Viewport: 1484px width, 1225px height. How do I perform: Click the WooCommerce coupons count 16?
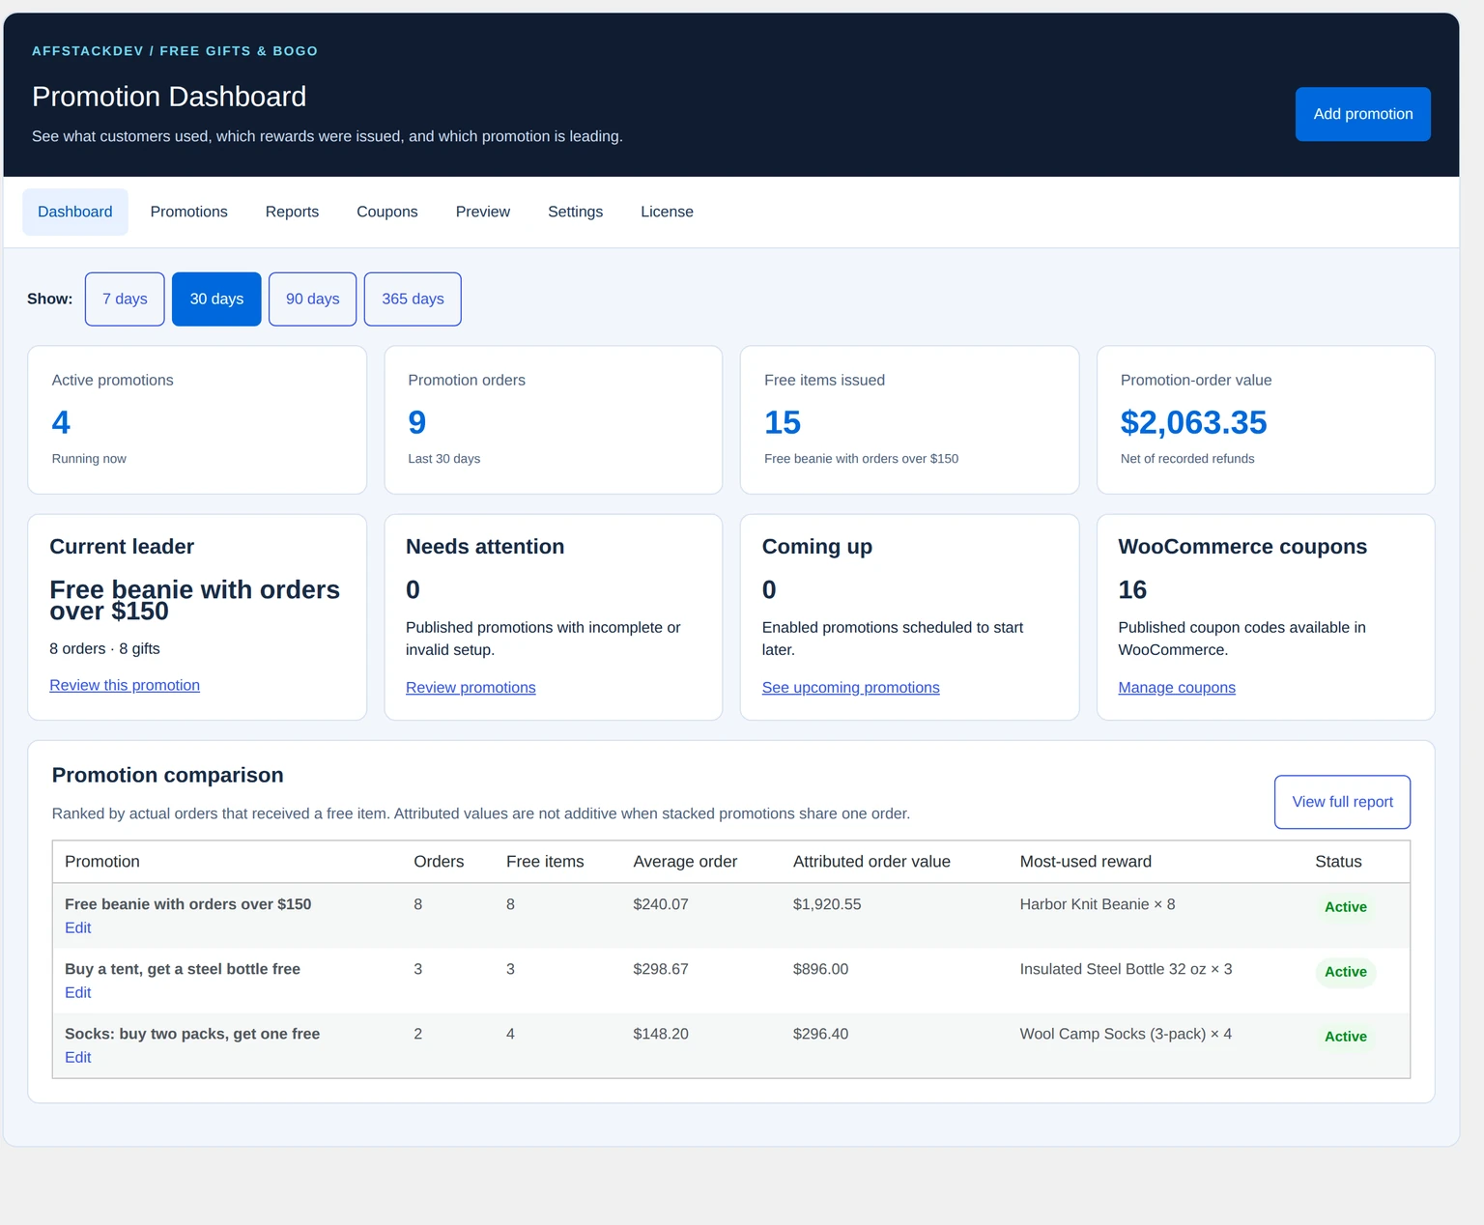[1132, 589]
